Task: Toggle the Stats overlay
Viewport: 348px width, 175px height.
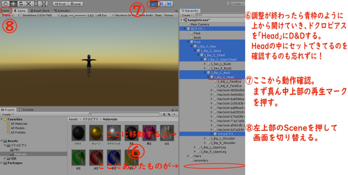Action: tap(158, 15)
